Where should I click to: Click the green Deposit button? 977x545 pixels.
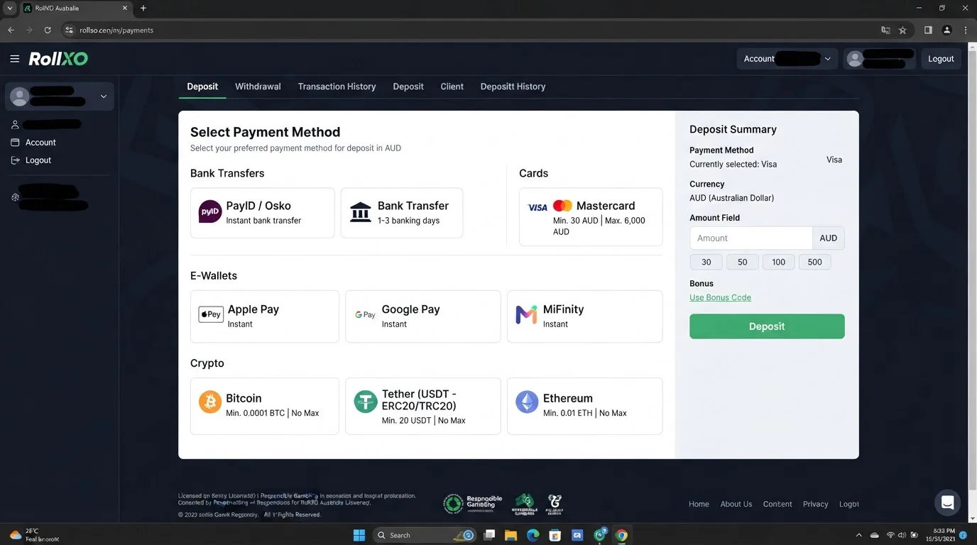(767, 326)
